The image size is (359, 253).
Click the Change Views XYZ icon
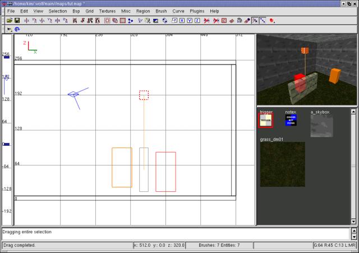140,21
